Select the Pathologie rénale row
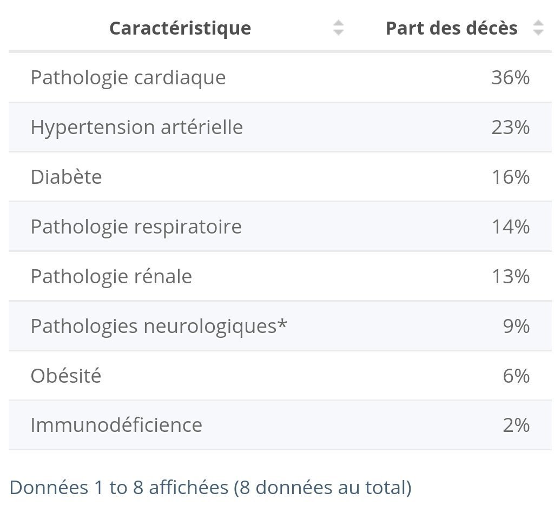 pyautogui.click(x=280, y=276)
